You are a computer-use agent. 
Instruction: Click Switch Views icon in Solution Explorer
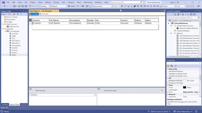click(178, 14)
